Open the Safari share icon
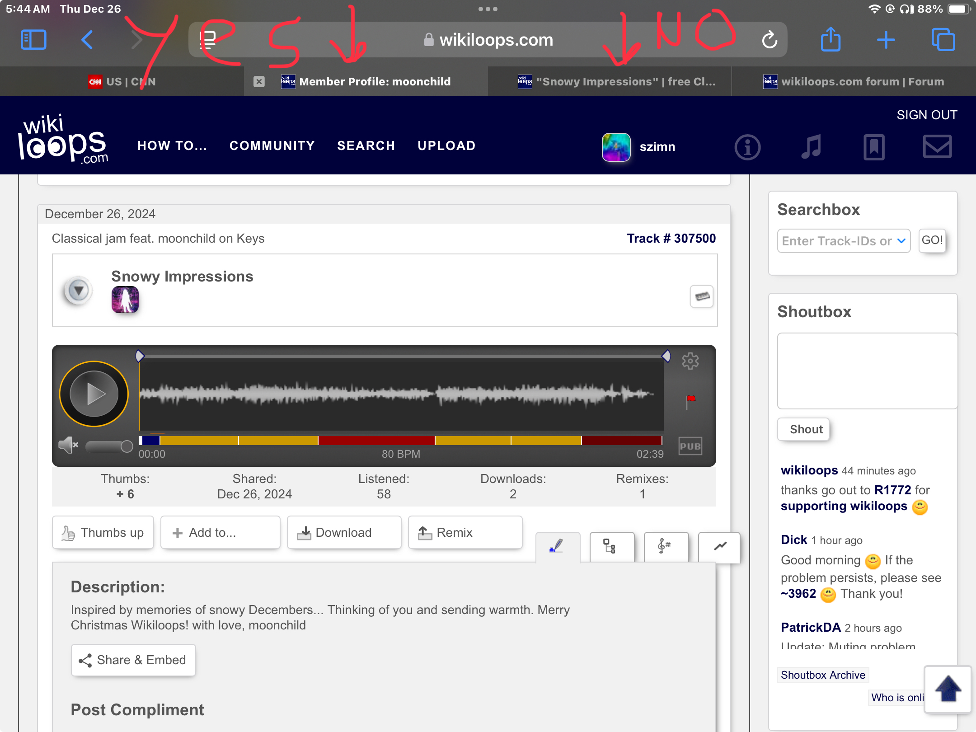Image resolution: width=976 pixels, height=732 pixels. tap(831, 39)
